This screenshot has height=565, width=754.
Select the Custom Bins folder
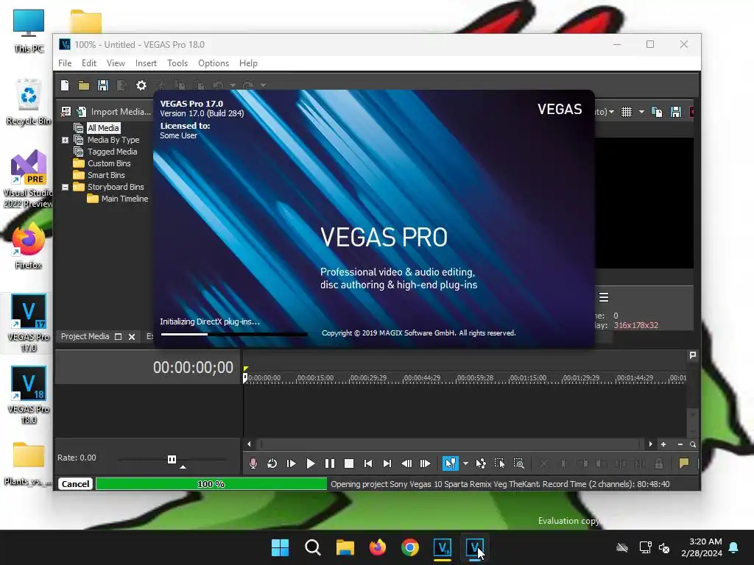(109, 163)
